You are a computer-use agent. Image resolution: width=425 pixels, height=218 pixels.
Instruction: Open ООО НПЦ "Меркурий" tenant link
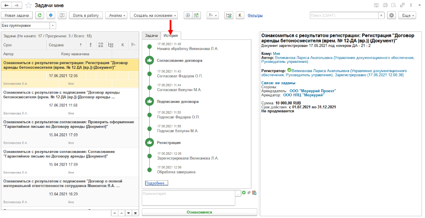tap(304, 95)
